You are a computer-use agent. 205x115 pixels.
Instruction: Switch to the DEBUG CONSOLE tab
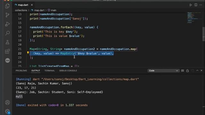[68, 71]
